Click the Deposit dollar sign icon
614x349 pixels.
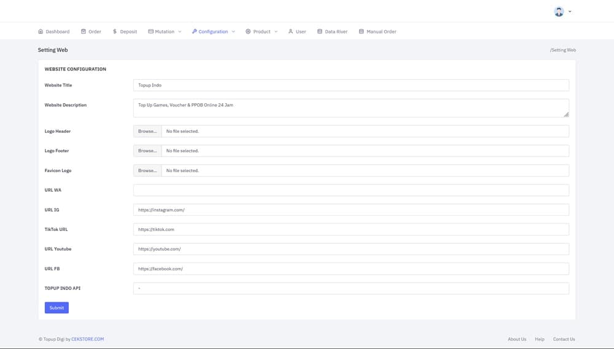tap(115, 31)
